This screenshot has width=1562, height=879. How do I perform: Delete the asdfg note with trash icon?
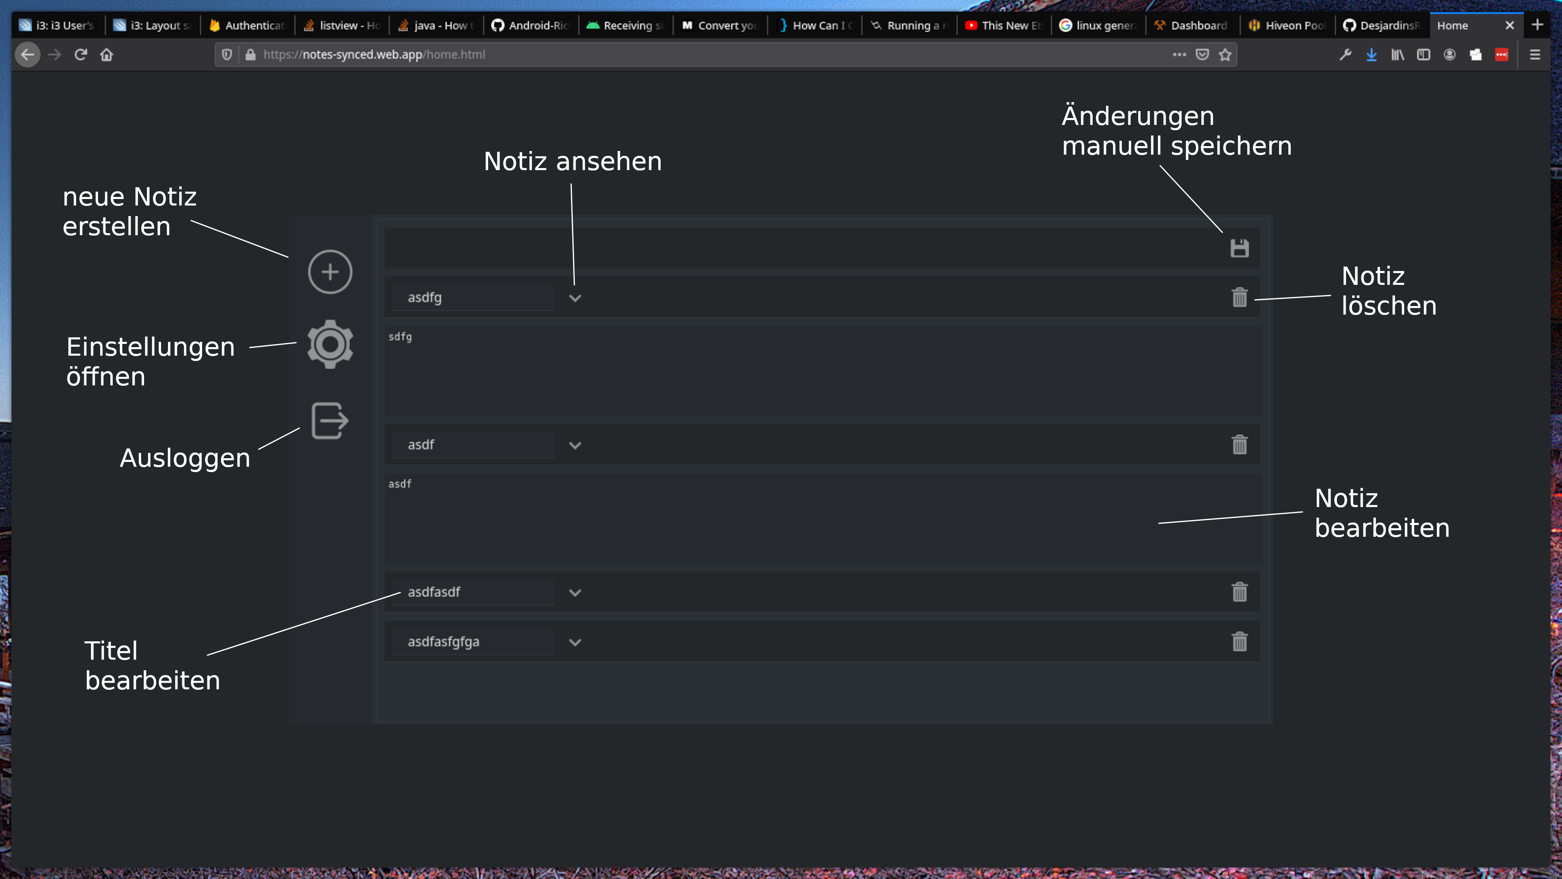coord(1239,297)
